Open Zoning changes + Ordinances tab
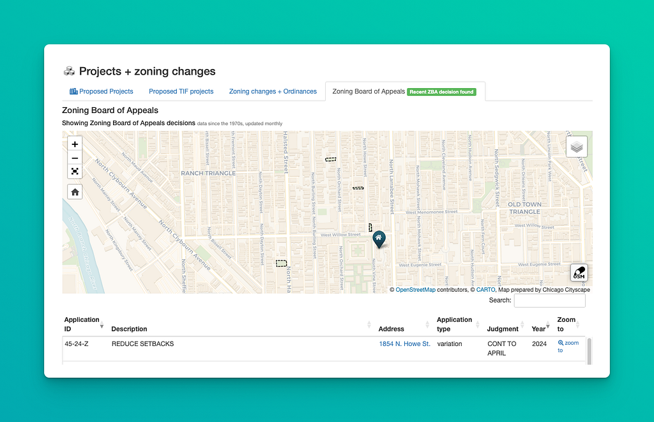Viewport: 654px width, 422px height. point(273,91)
